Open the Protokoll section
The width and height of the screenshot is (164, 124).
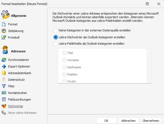tap(14, 37)
